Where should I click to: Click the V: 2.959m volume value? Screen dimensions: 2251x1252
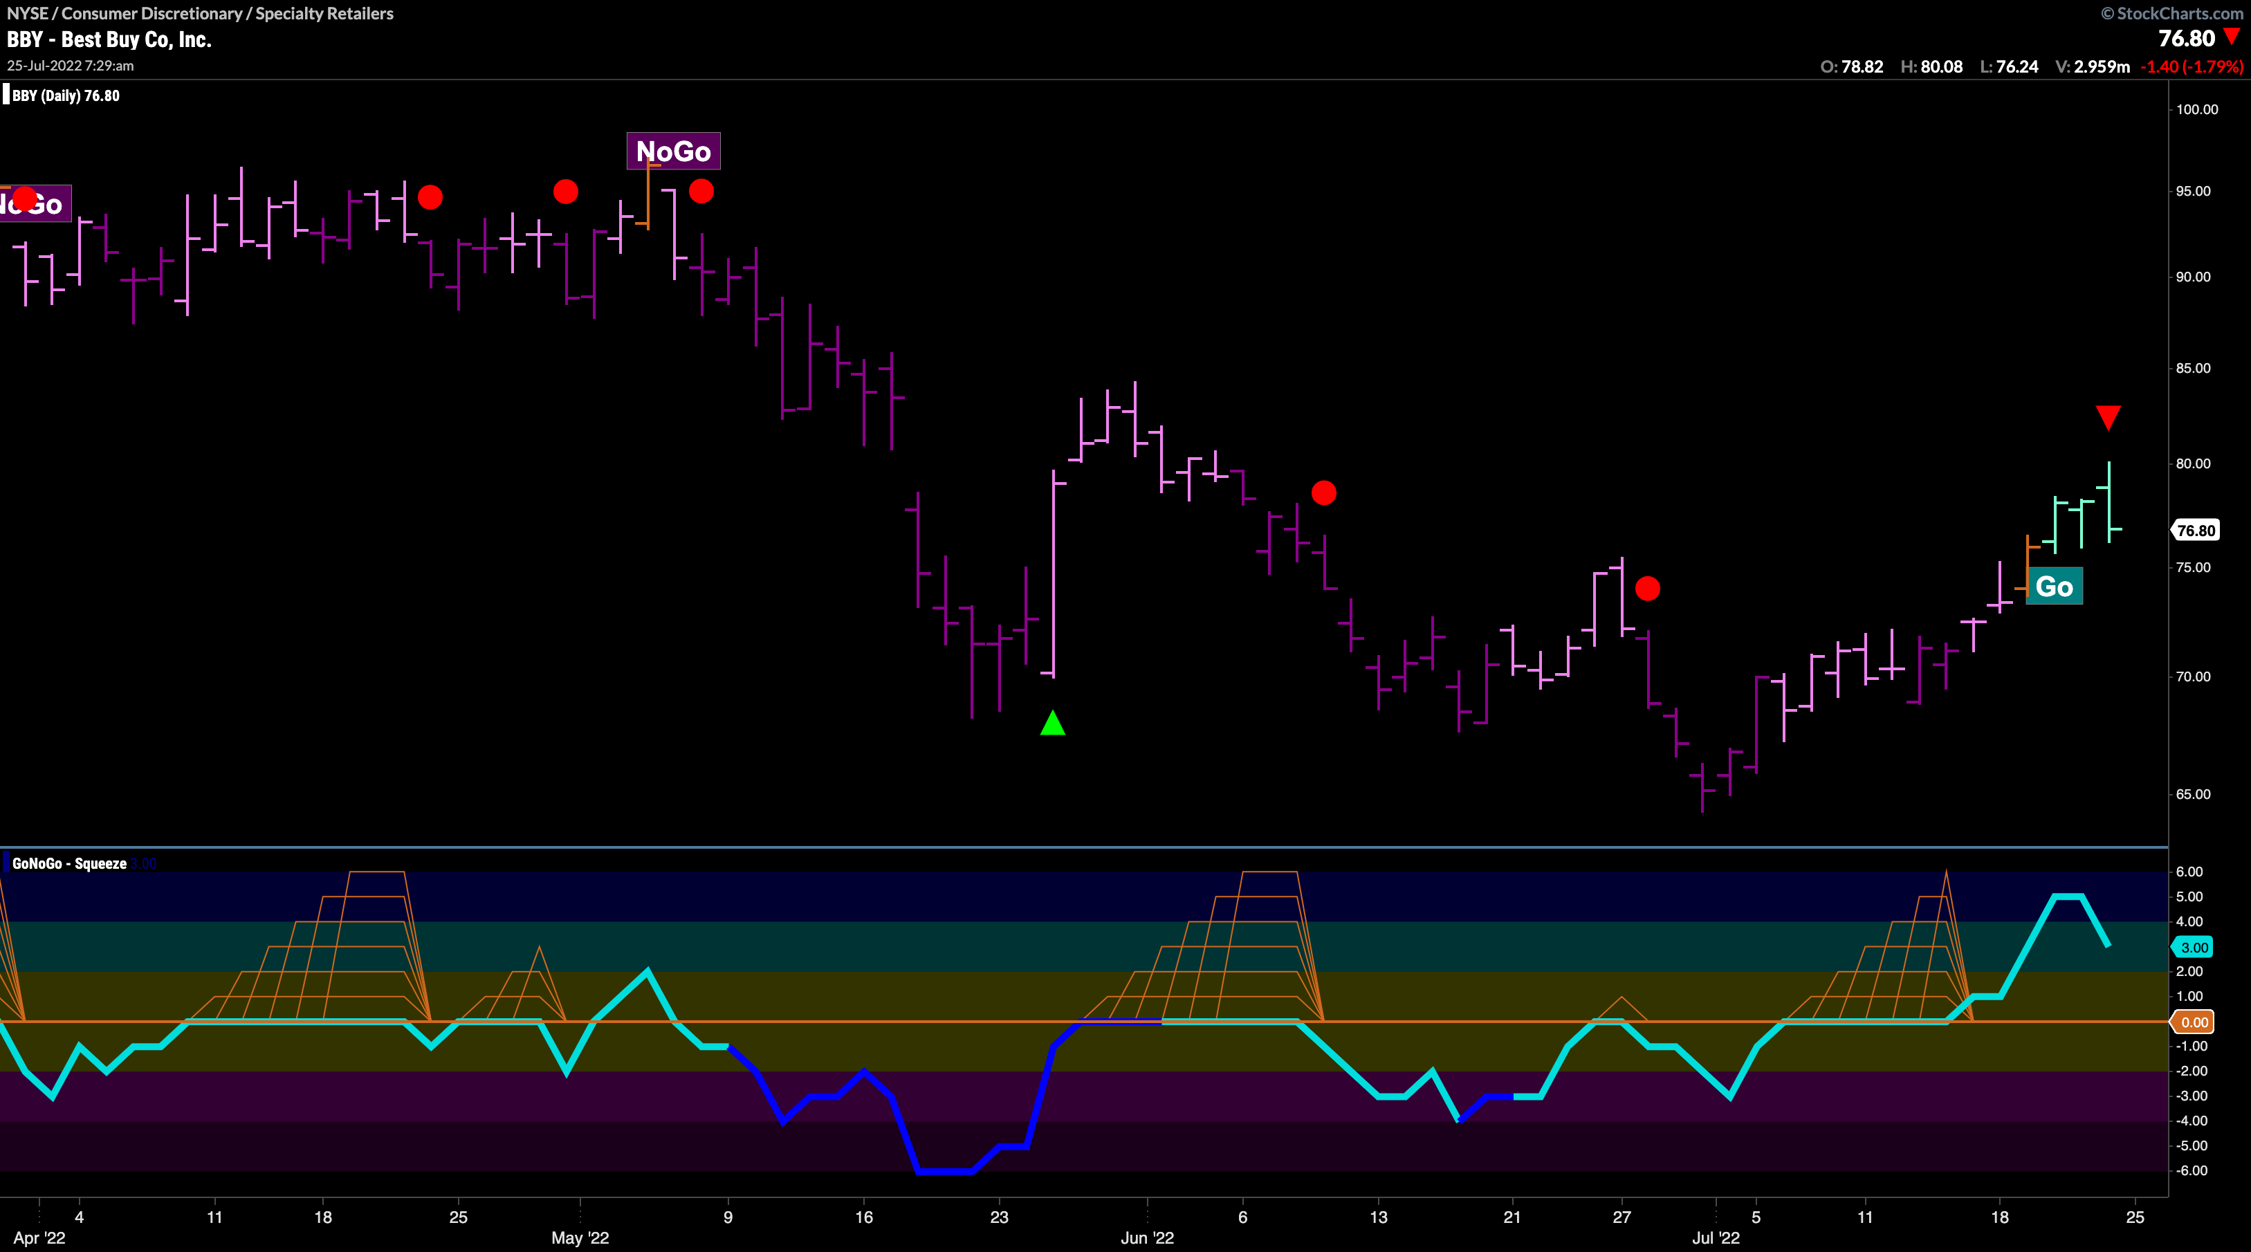click(x=2092, y=66)
